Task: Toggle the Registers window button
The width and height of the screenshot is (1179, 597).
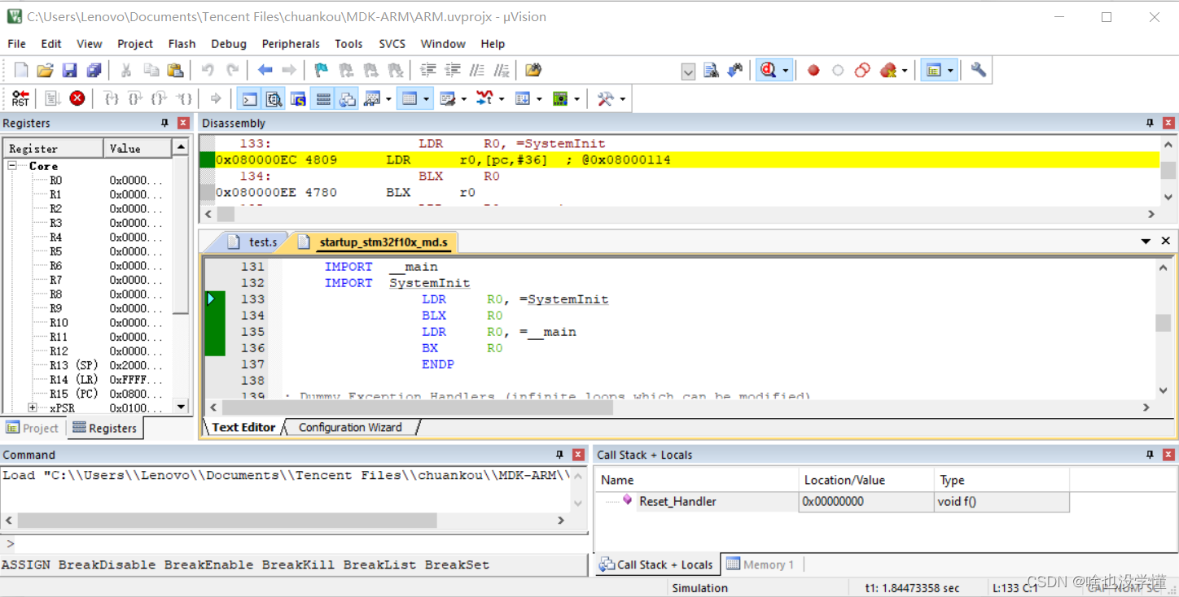Action: click(323, 98)
